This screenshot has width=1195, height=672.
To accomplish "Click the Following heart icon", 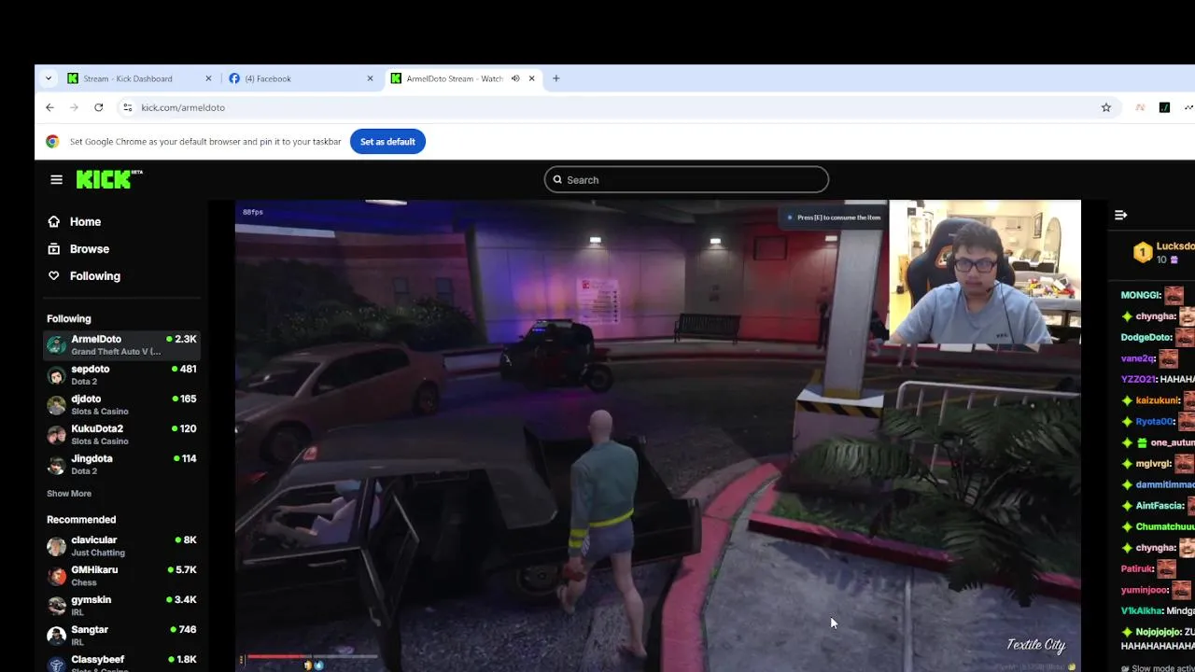I will pyautogui.click(x=54, y=275).
